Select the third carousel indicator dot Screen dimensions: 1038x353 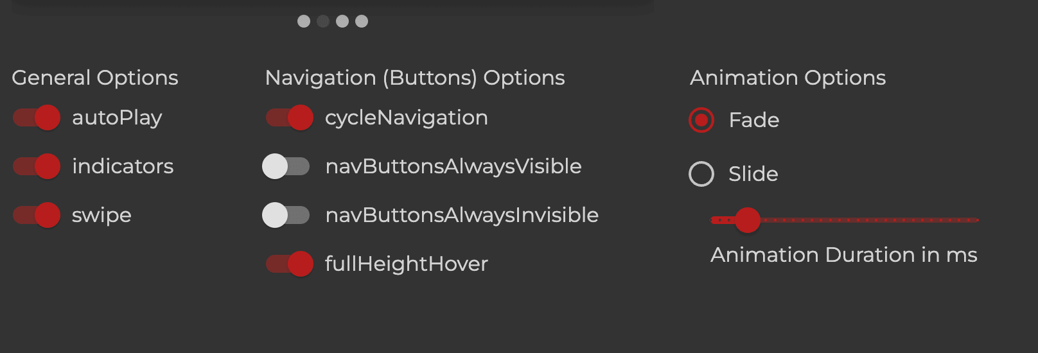click(342, 21)
